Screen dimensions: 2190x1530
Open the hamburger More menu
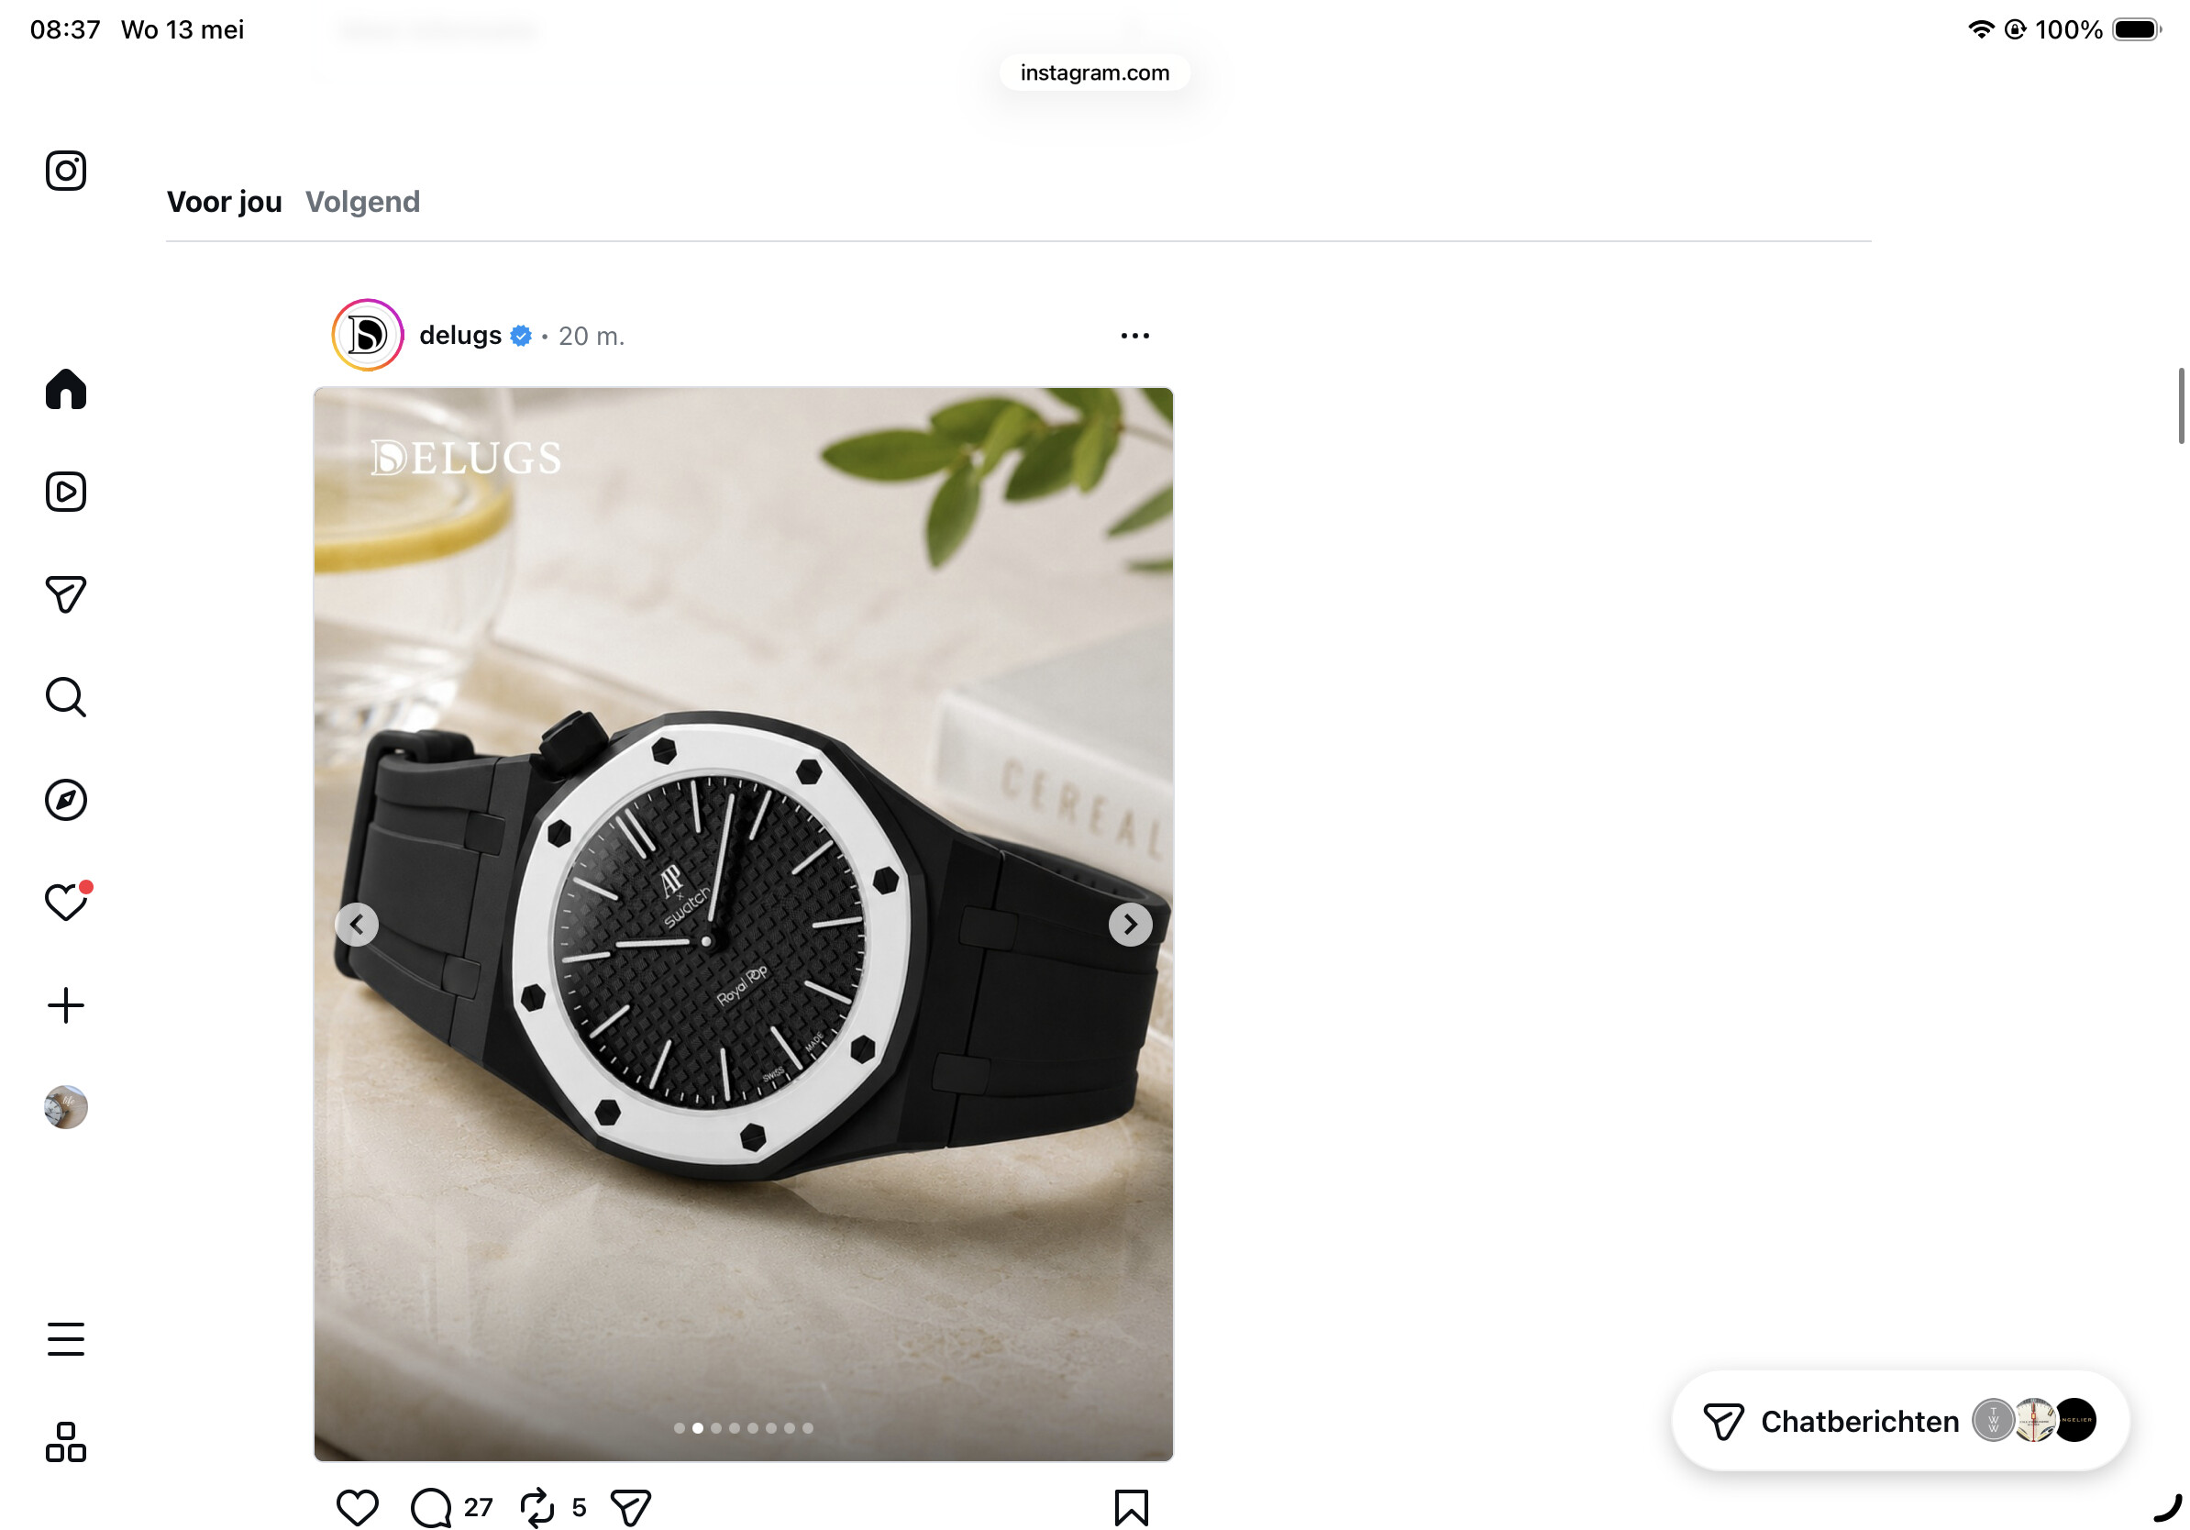(x=66, y=1339)
